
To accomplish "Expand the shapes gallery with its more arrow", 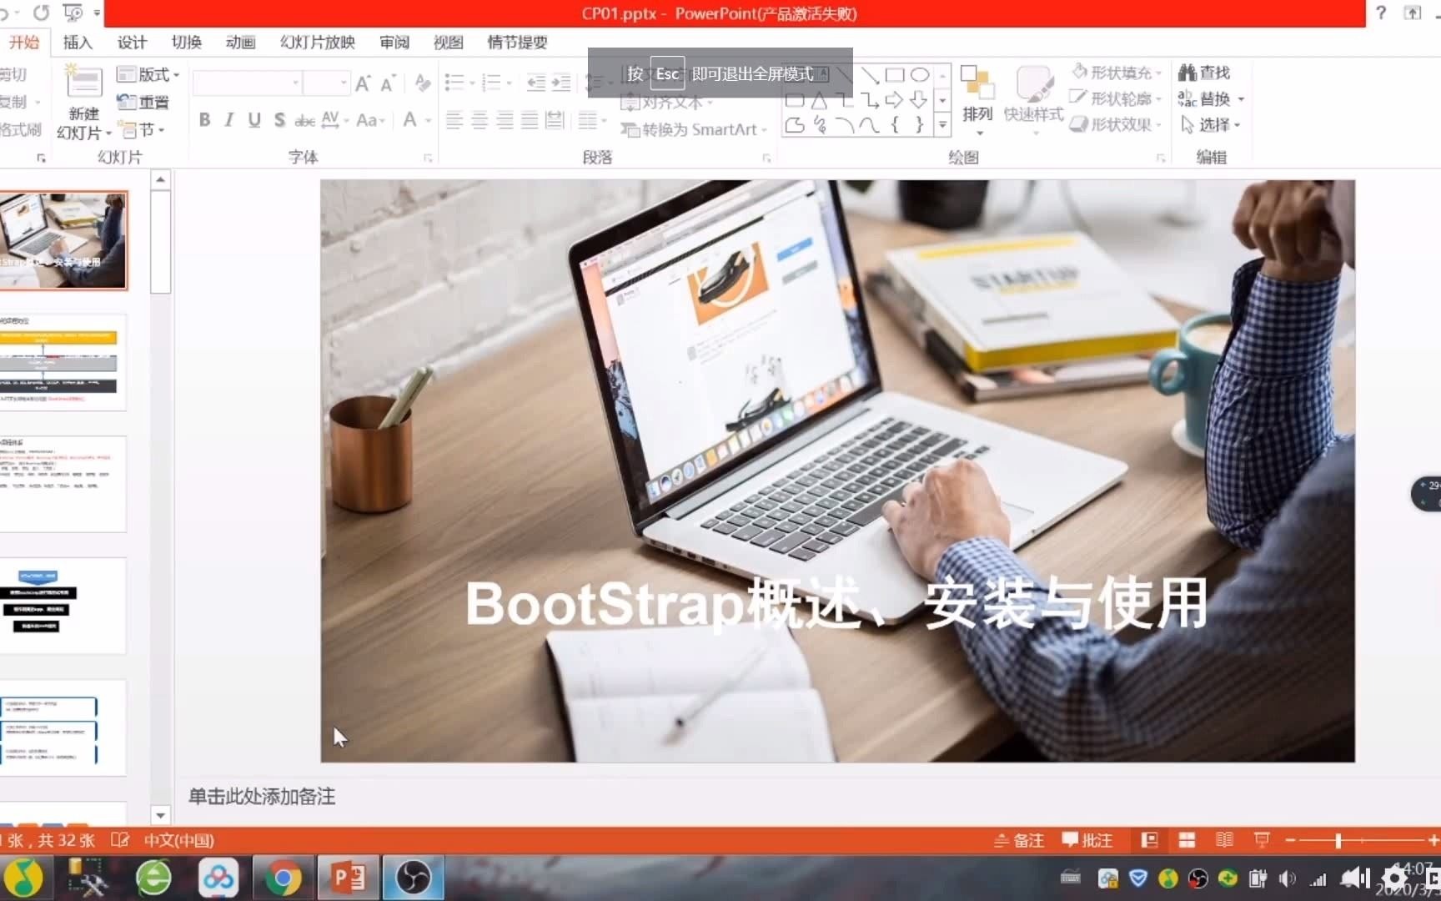I will coord(942,126).
